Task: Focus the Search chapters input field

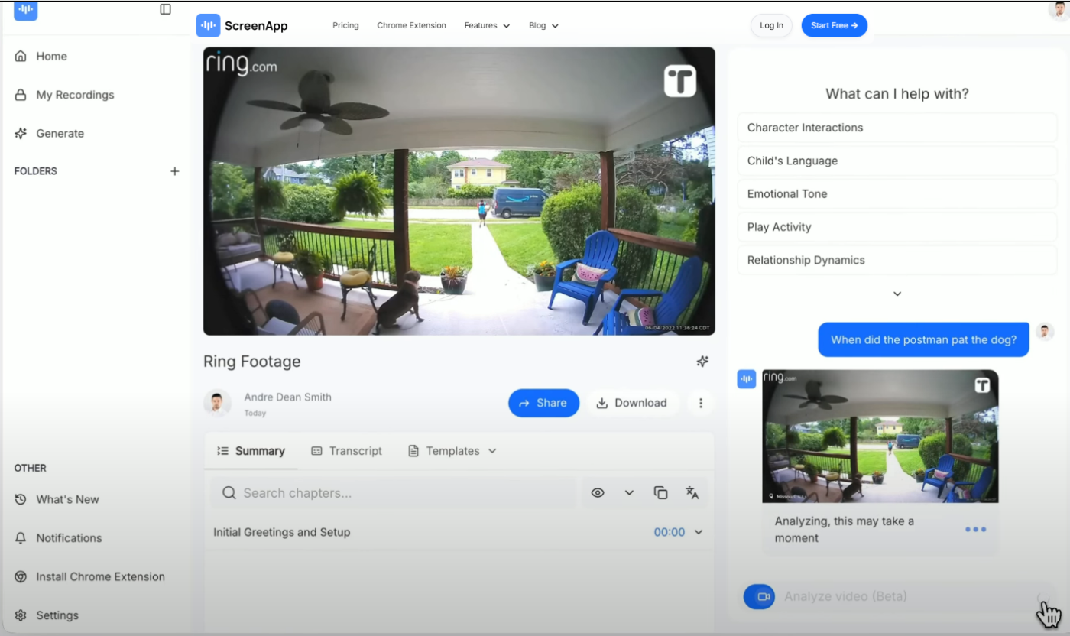Action: coord(393,493)
